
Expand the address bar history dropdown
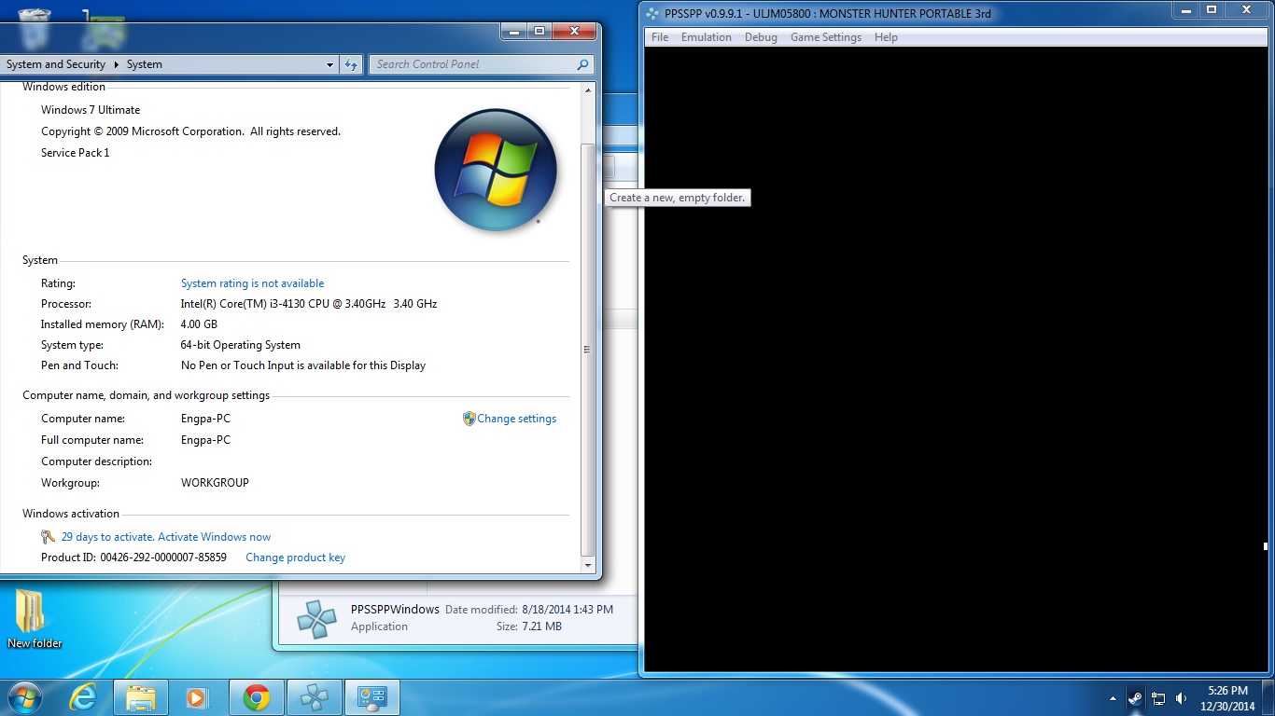(x=329, y=64)
